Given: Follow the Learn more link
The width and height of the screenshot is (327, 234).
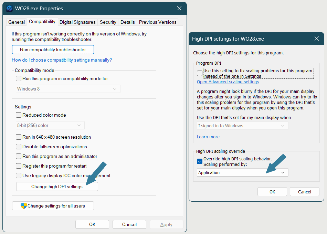Looking at the screenshot, I should pos(208,137).
